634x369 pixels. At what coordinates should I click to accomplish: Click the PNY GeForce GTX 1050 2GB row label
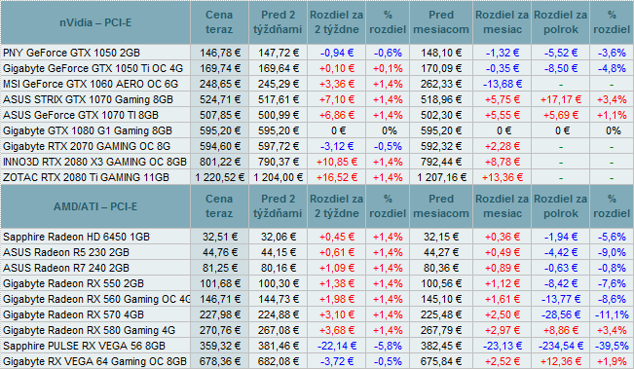[71, 53]
